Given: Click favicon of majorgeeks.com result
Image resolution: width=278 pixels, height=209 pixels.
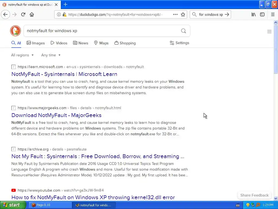Looking at the screenshot, I should pos(14,108).
